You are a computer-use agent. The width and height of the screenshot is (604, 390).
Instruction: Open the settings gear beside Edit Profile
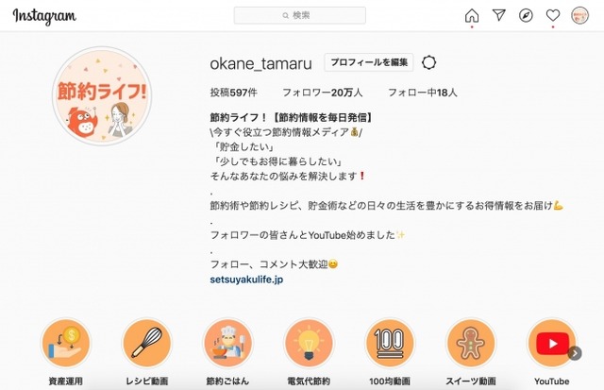pyautogui.click(x=428, y=62)
